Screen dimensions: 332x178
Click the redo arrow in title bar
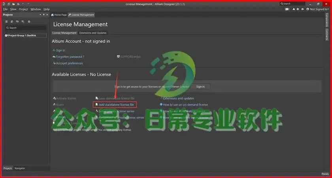pos(28,4)
